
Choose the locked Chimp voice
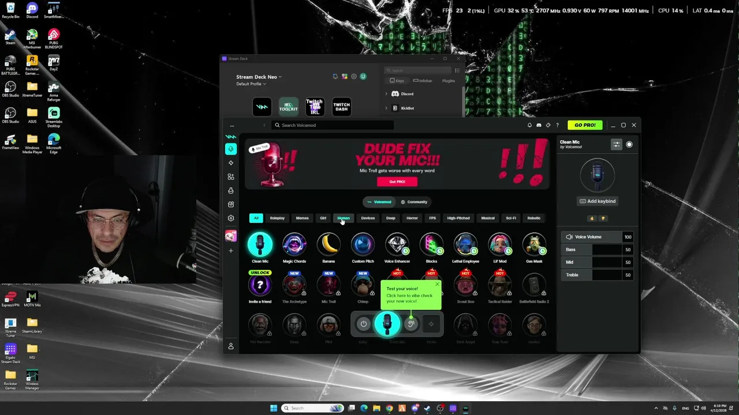pos(363,285)
